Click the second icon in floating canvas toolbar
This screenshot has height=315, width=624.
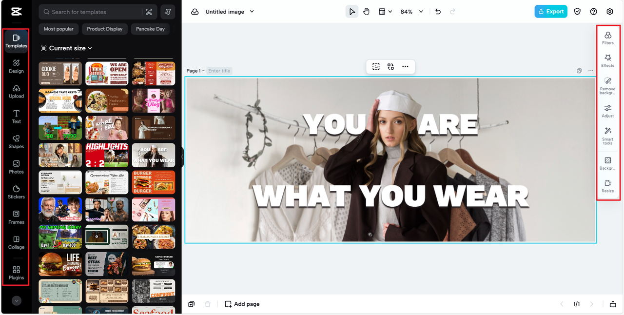click(390, 66)
